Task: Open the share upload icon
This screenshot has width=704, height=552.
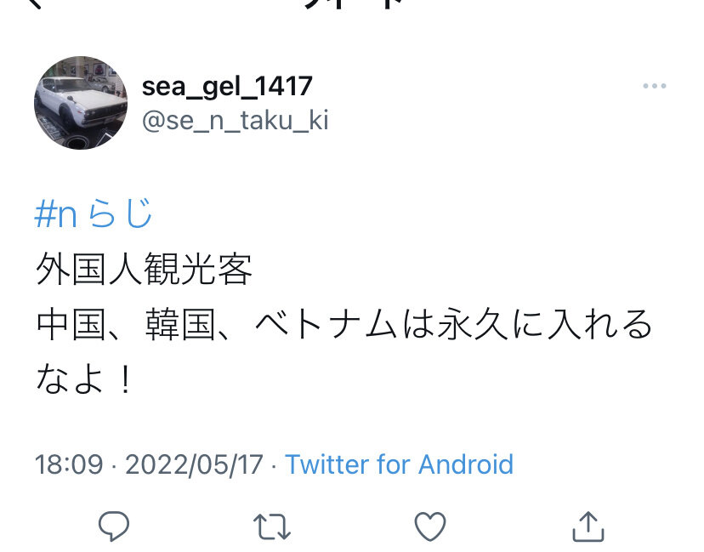Action: coord(588,526)
